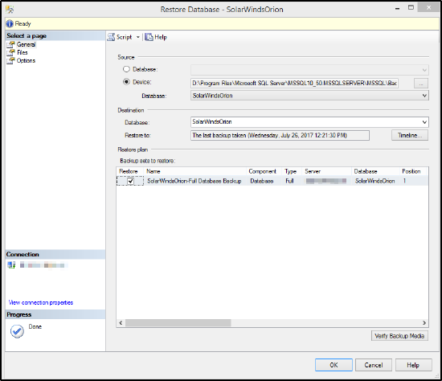Select the General page

26,44
